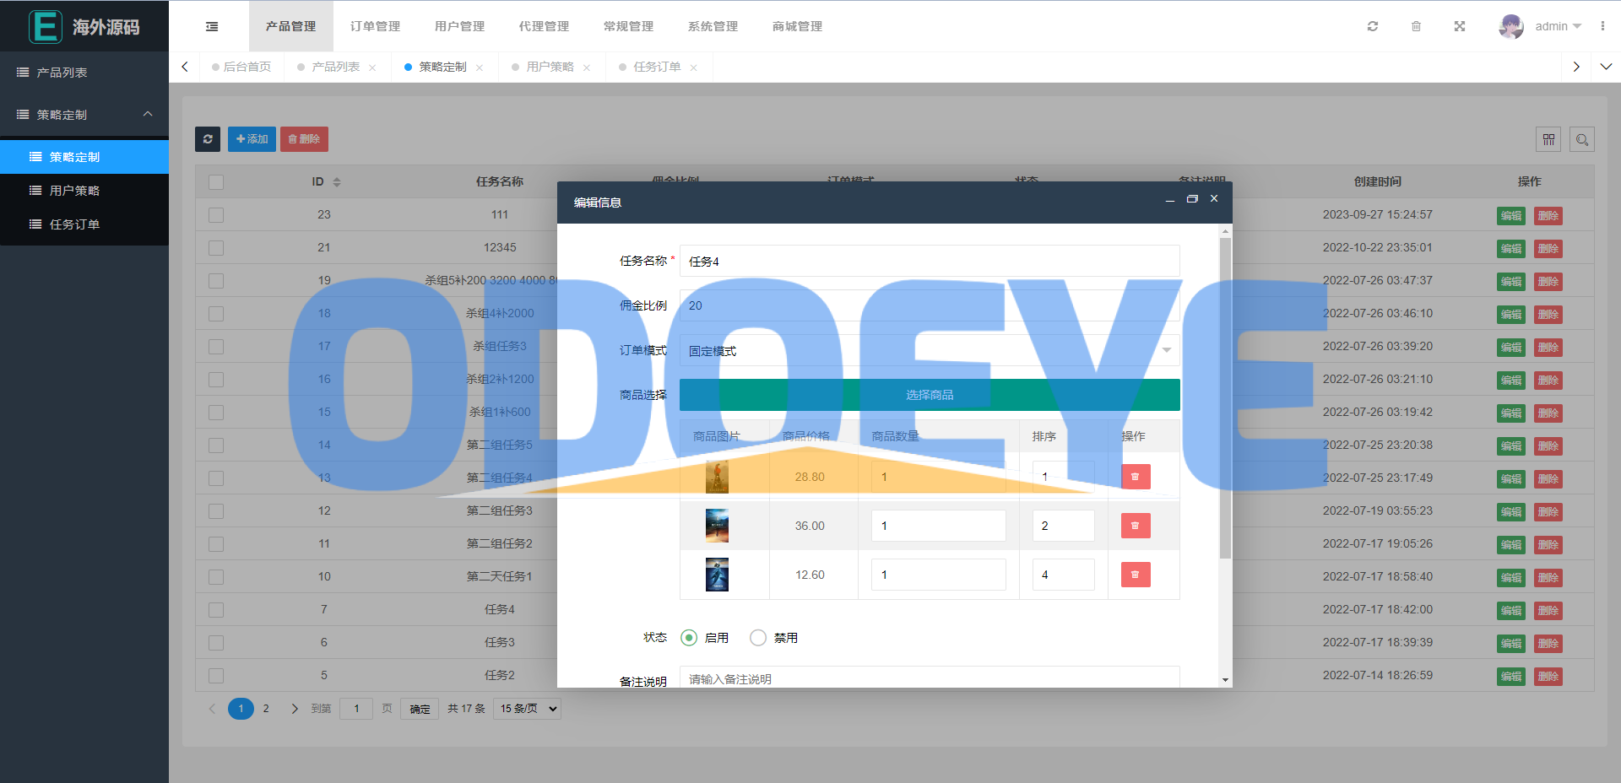The height and width of the screenshot is (783, 1621).
Task: Check the row with ID 21
Action: tap(216, 248)
